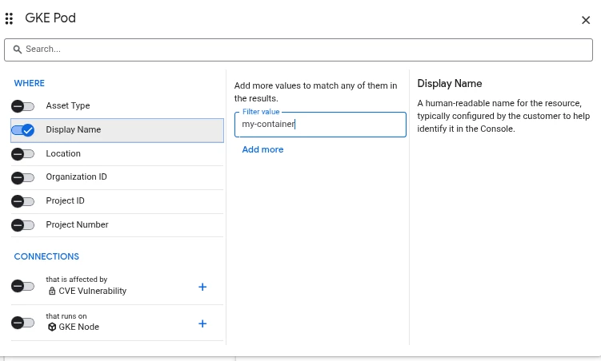This screenshot has width=601, height=361.
Task: Click the Add more link
Action: pos(262,149)
